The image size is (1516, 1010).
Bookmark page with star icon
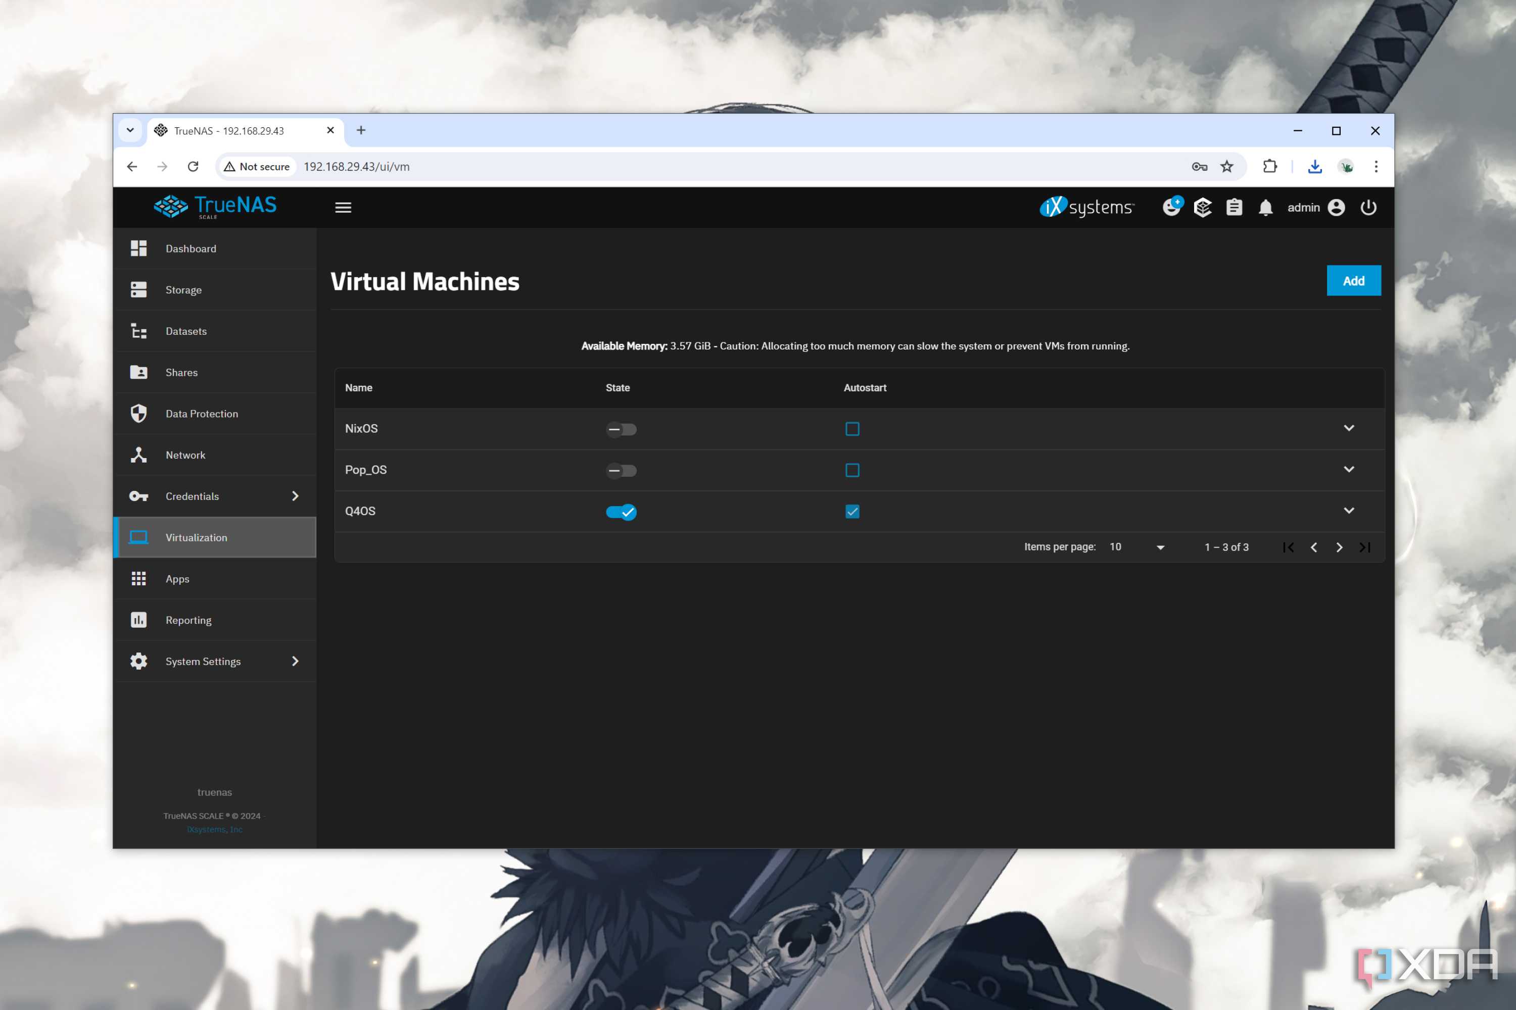1226,167
